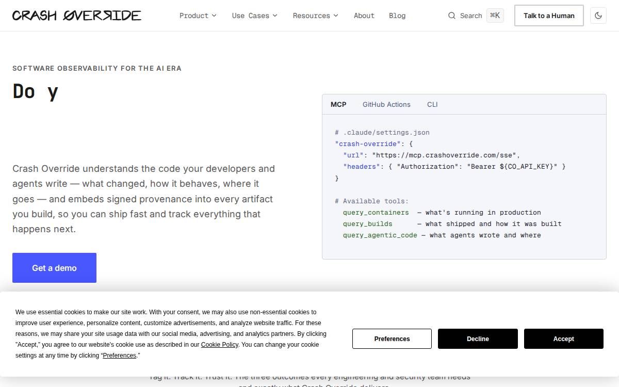619x387 pixels.
Task: Switch to the GitHub Actions tab
Action: (386, 104)
